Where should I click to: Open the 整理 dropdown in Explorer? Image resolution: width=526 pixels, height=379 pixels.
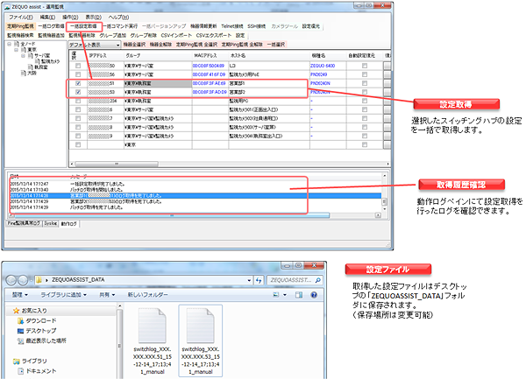[20, 295]
